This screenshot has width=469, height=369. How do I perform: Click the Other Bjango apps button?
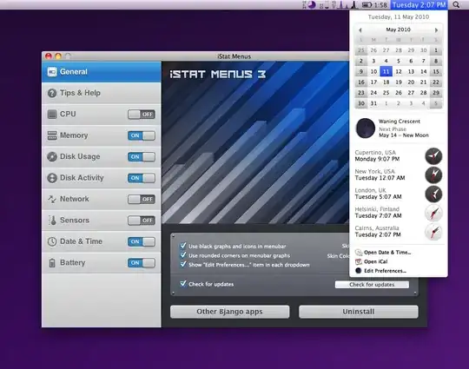[229, 312]
